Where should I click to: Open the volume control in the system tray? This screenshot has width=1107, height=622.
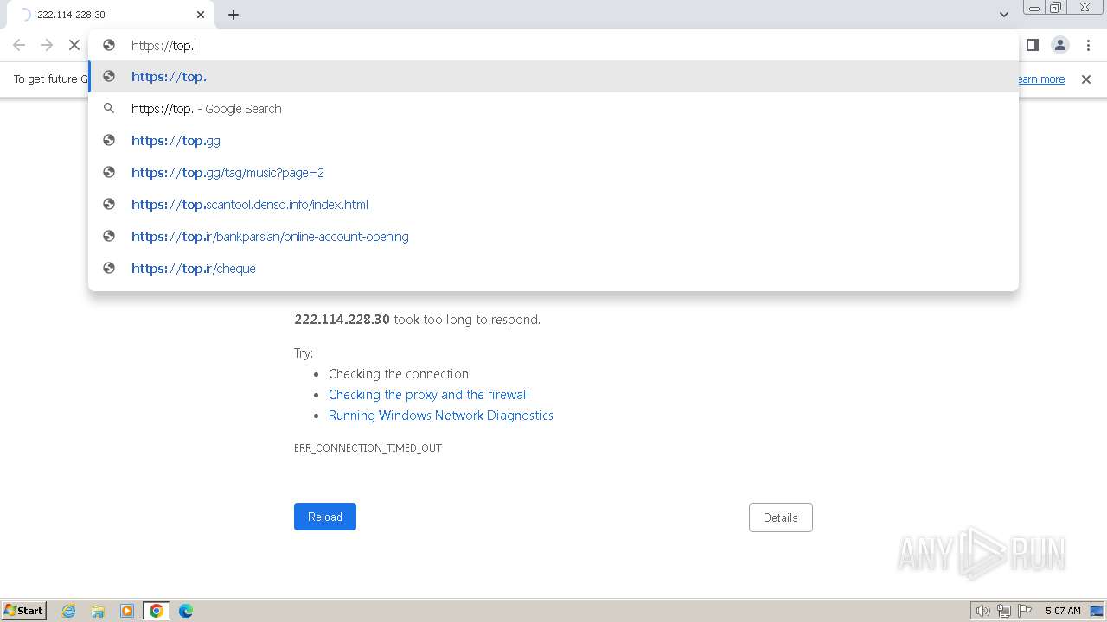pos(983,611)
